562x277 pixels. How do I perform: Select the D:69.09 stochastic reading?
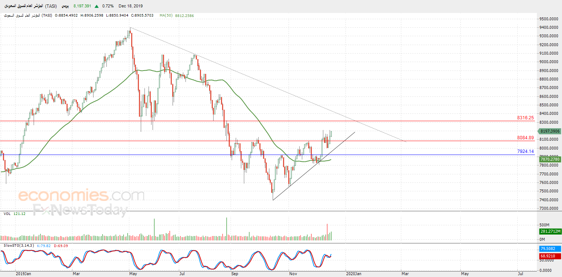coord(61,246)
